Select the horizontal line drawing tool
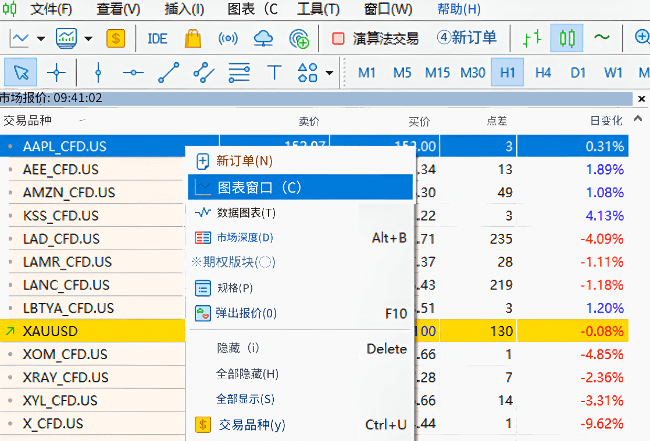Image resolution: width=650 pixels, height=441 pixels. (133, 73)
